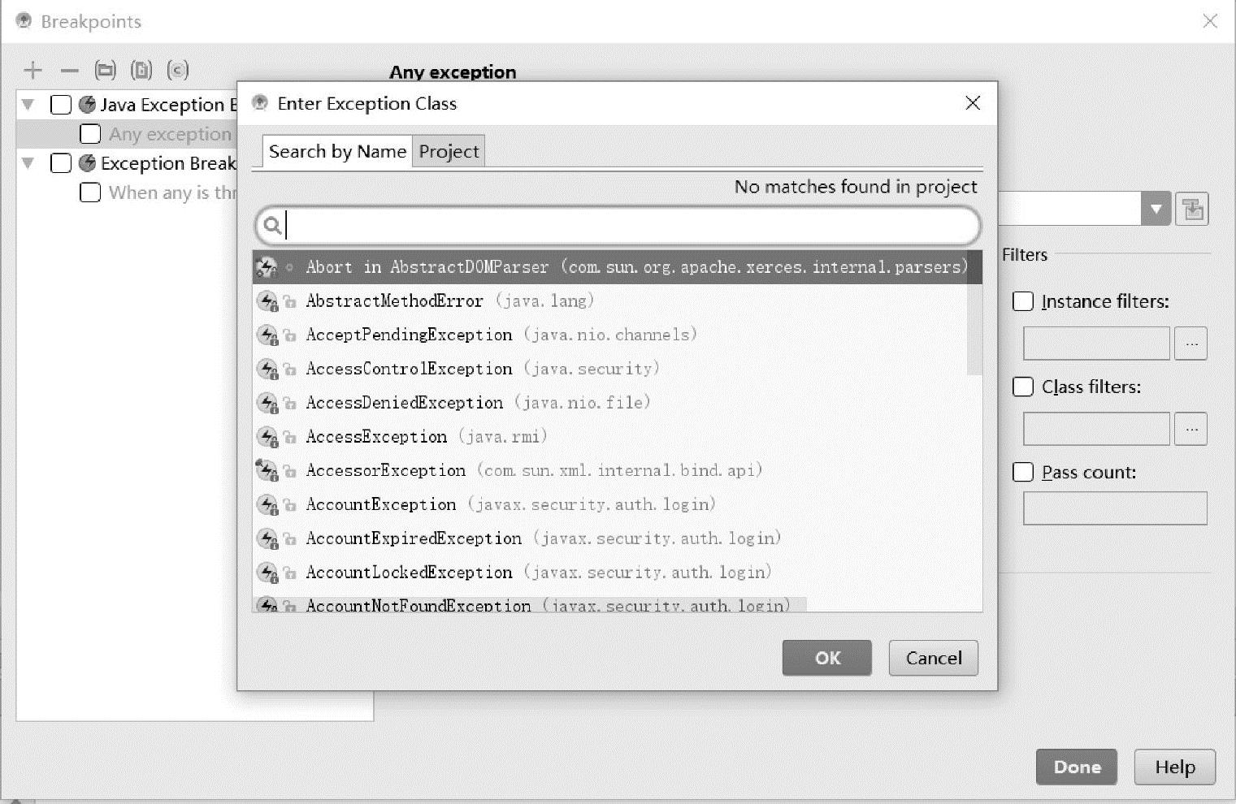This screenshot has width=1236, height=804.
Task: Select the Search by Name tab
Action: (337, 152)
